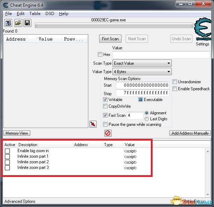The width and height of the screenshot is (214, 207).
Task: Enable Pause the game while scanning
Action: click(x=105, y=124)
